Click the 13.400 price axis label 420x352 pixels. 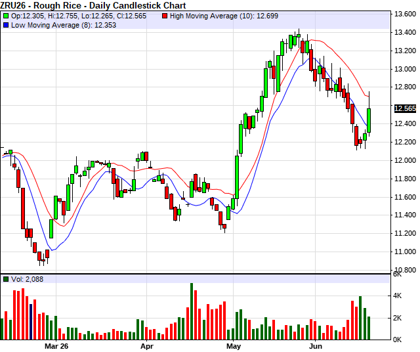405,32
